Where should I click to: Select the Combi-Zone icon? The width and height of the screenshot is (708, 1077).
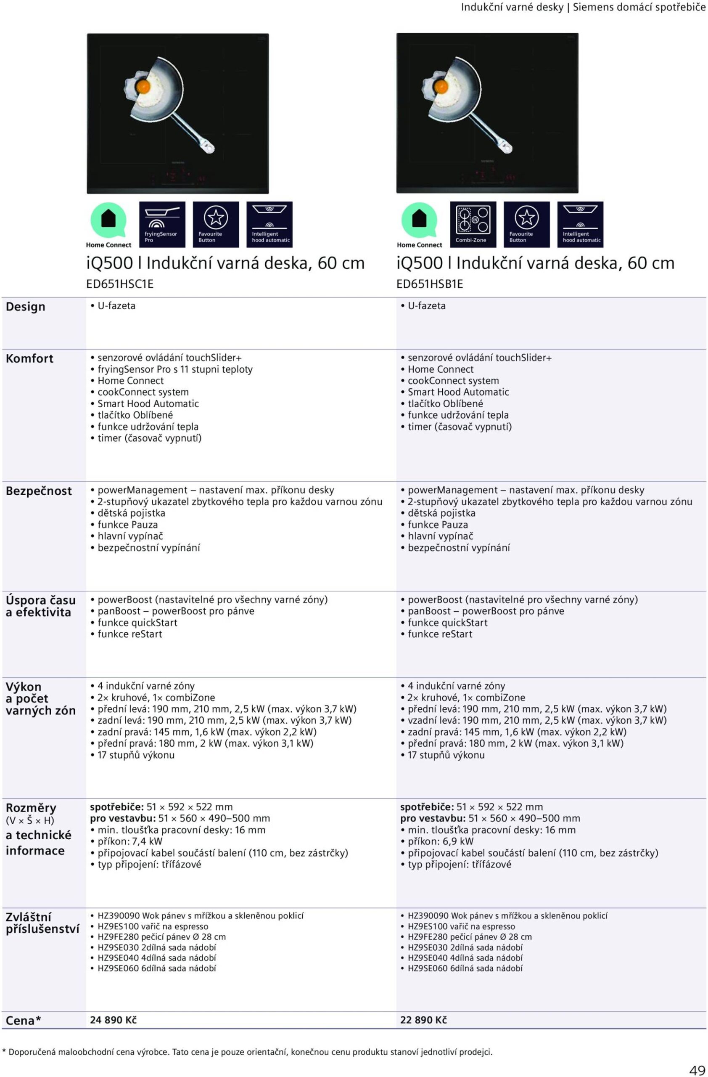tap(473, 225)
